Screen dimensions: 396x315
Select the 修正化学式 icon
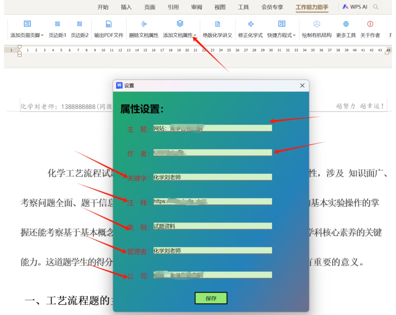(250, 24)
